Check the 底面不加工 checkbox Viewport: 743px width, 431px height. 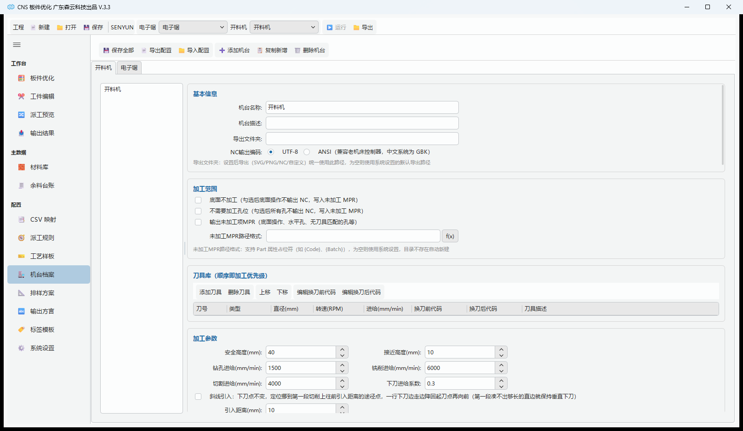tap(198, 200)
